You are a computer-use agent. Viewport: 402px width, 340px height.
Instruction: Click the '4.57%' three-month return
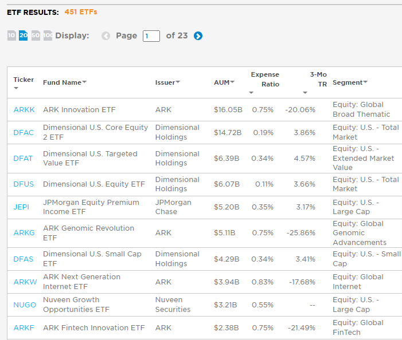[x=305, y=159]
